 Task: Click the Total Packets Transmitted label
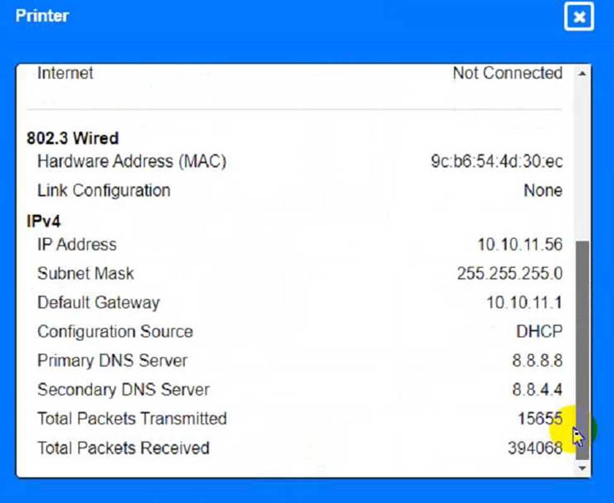coord(132,418)
